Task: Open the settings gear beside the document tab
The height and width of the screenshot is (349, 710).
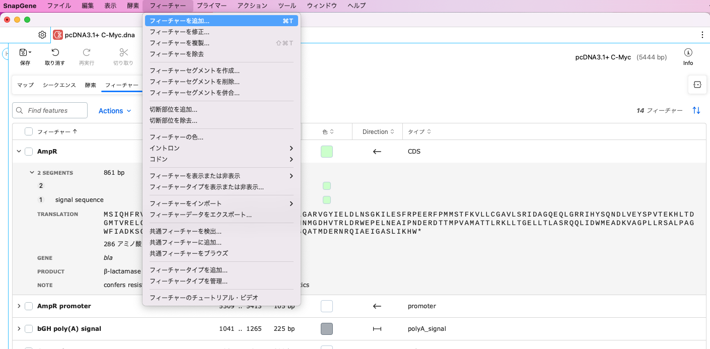Action: pos(42,35)
